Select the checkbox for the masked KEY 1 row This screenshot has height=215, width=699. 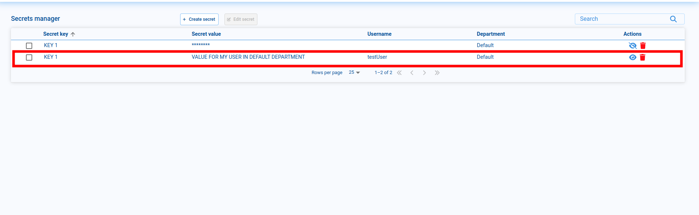pos(29,46)
